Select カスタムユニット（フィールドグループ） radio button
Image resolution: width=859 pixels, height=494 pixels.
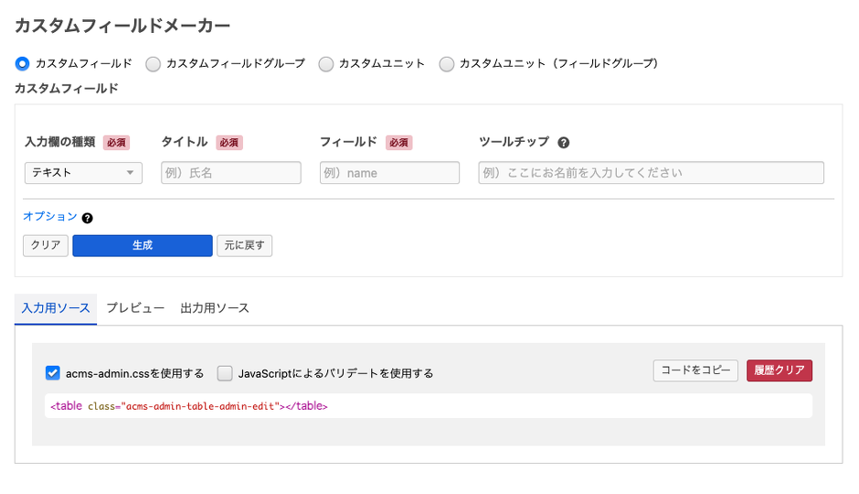click(447, 64)
